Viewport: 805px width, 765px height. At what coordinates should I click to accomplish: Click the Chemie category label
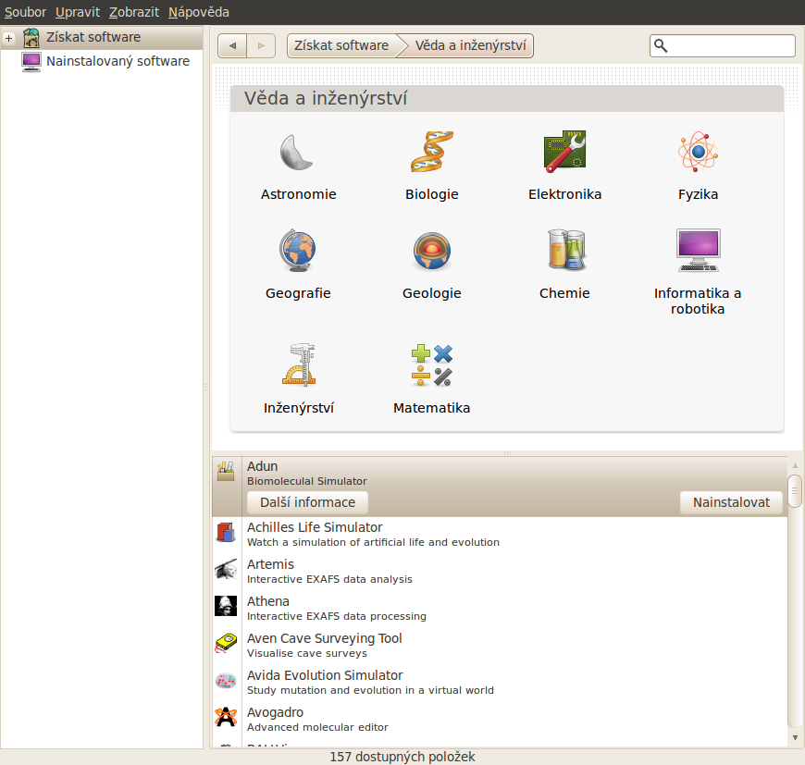[564, 293]
